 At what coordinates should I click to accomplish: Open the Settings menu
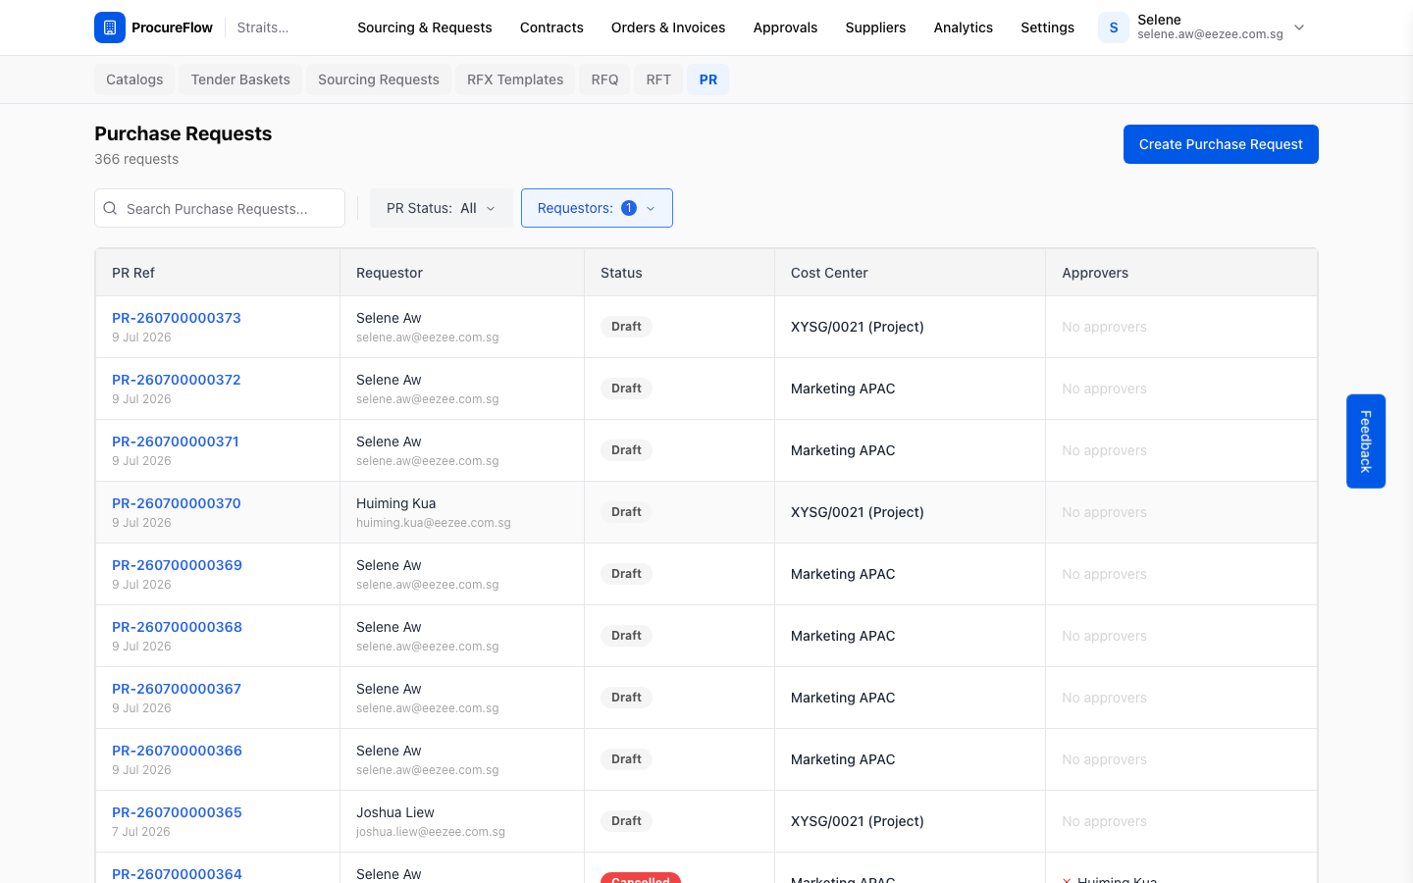pyautogui.click(x=1047, y=27)
